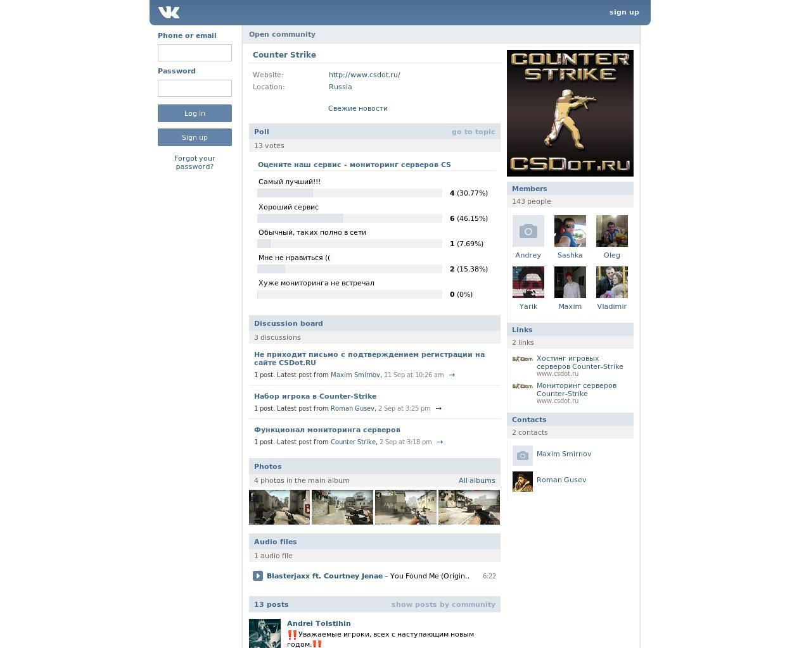Open Roman Gusev contact name

[561, 480]
